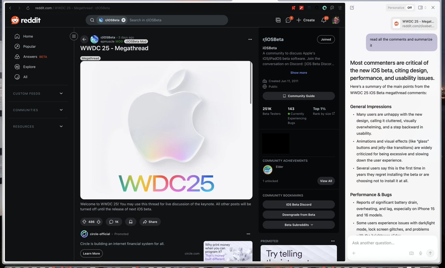Reload the reddit page

point(28,8)
